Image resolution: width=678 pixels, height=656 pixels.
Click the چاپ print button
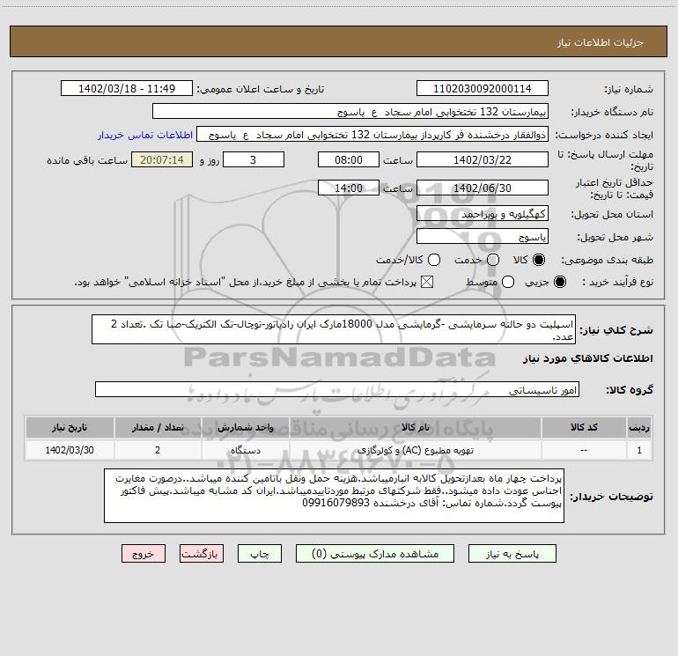[260, 554]
